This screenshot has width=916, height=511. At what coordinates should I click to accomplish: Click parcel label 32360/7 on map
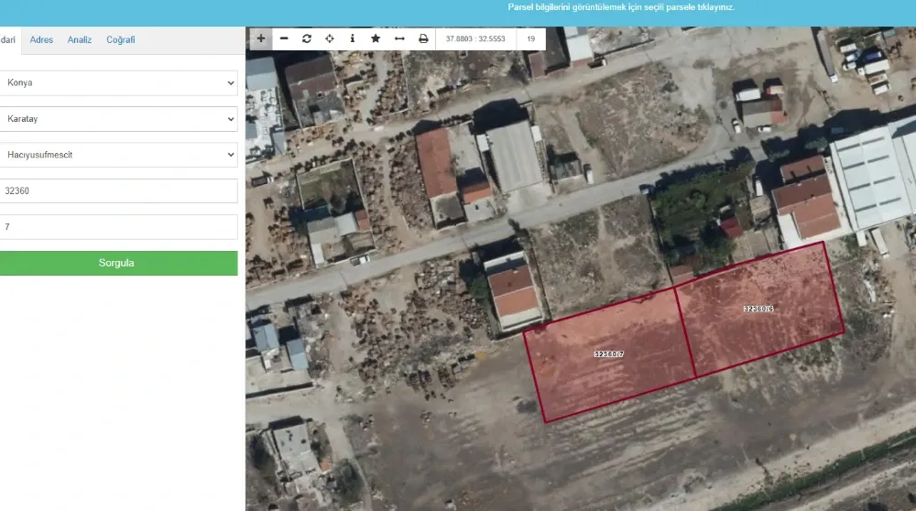pyautogui.click(x=609, y=353)
